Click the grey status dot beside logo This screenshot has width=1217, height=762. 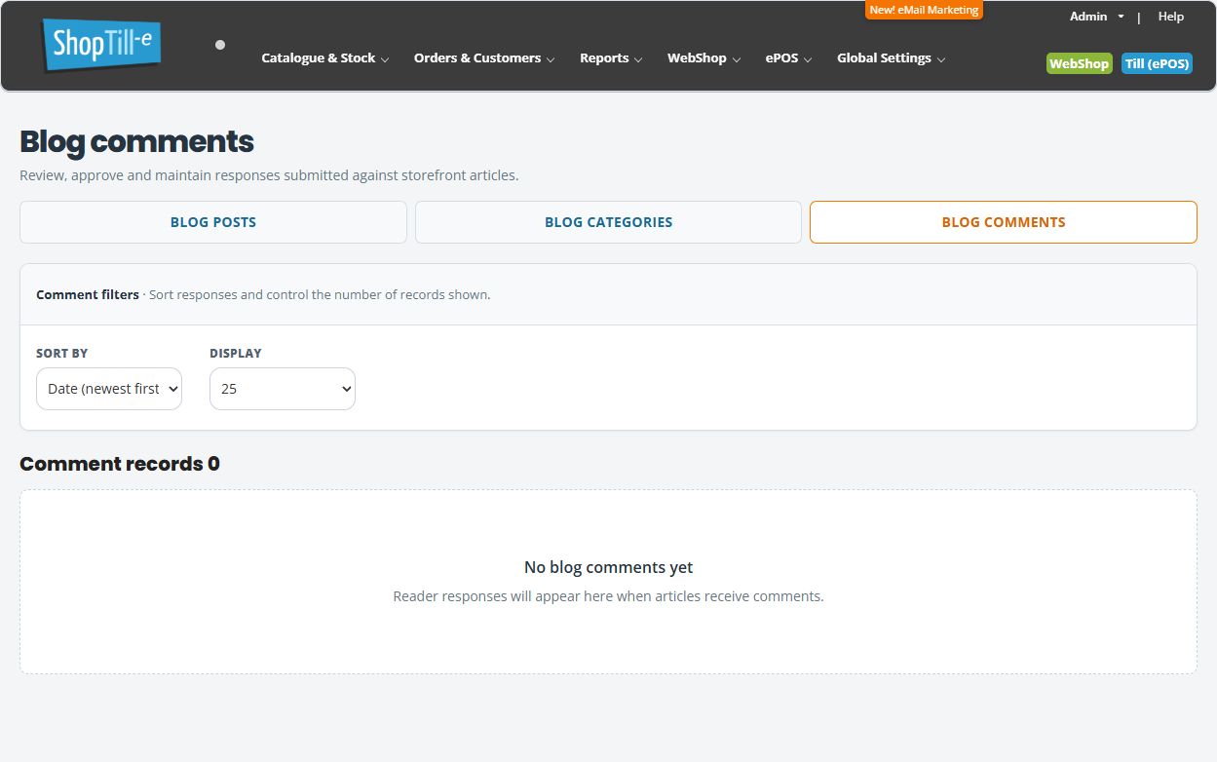(x=220, y=45)
